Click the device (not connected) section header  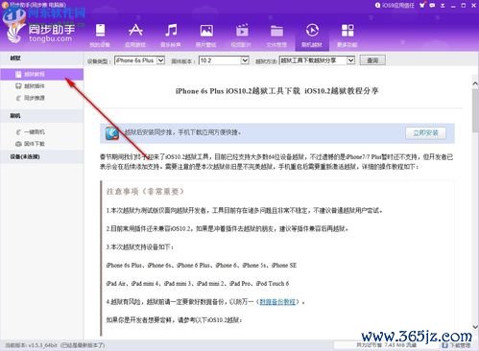tap(25, 156)
